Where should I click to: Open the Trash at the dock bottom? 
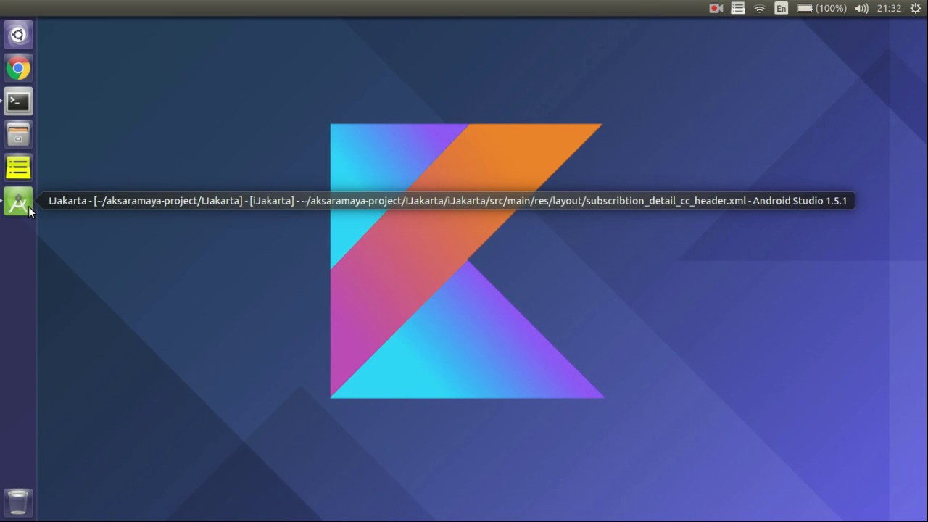[x=18, y=502]
